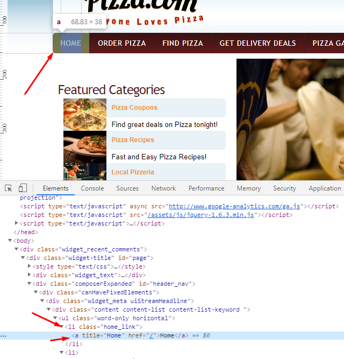Open the Elements tab
The width and height of the screenshot is (344, 359).
pos(55,188)
